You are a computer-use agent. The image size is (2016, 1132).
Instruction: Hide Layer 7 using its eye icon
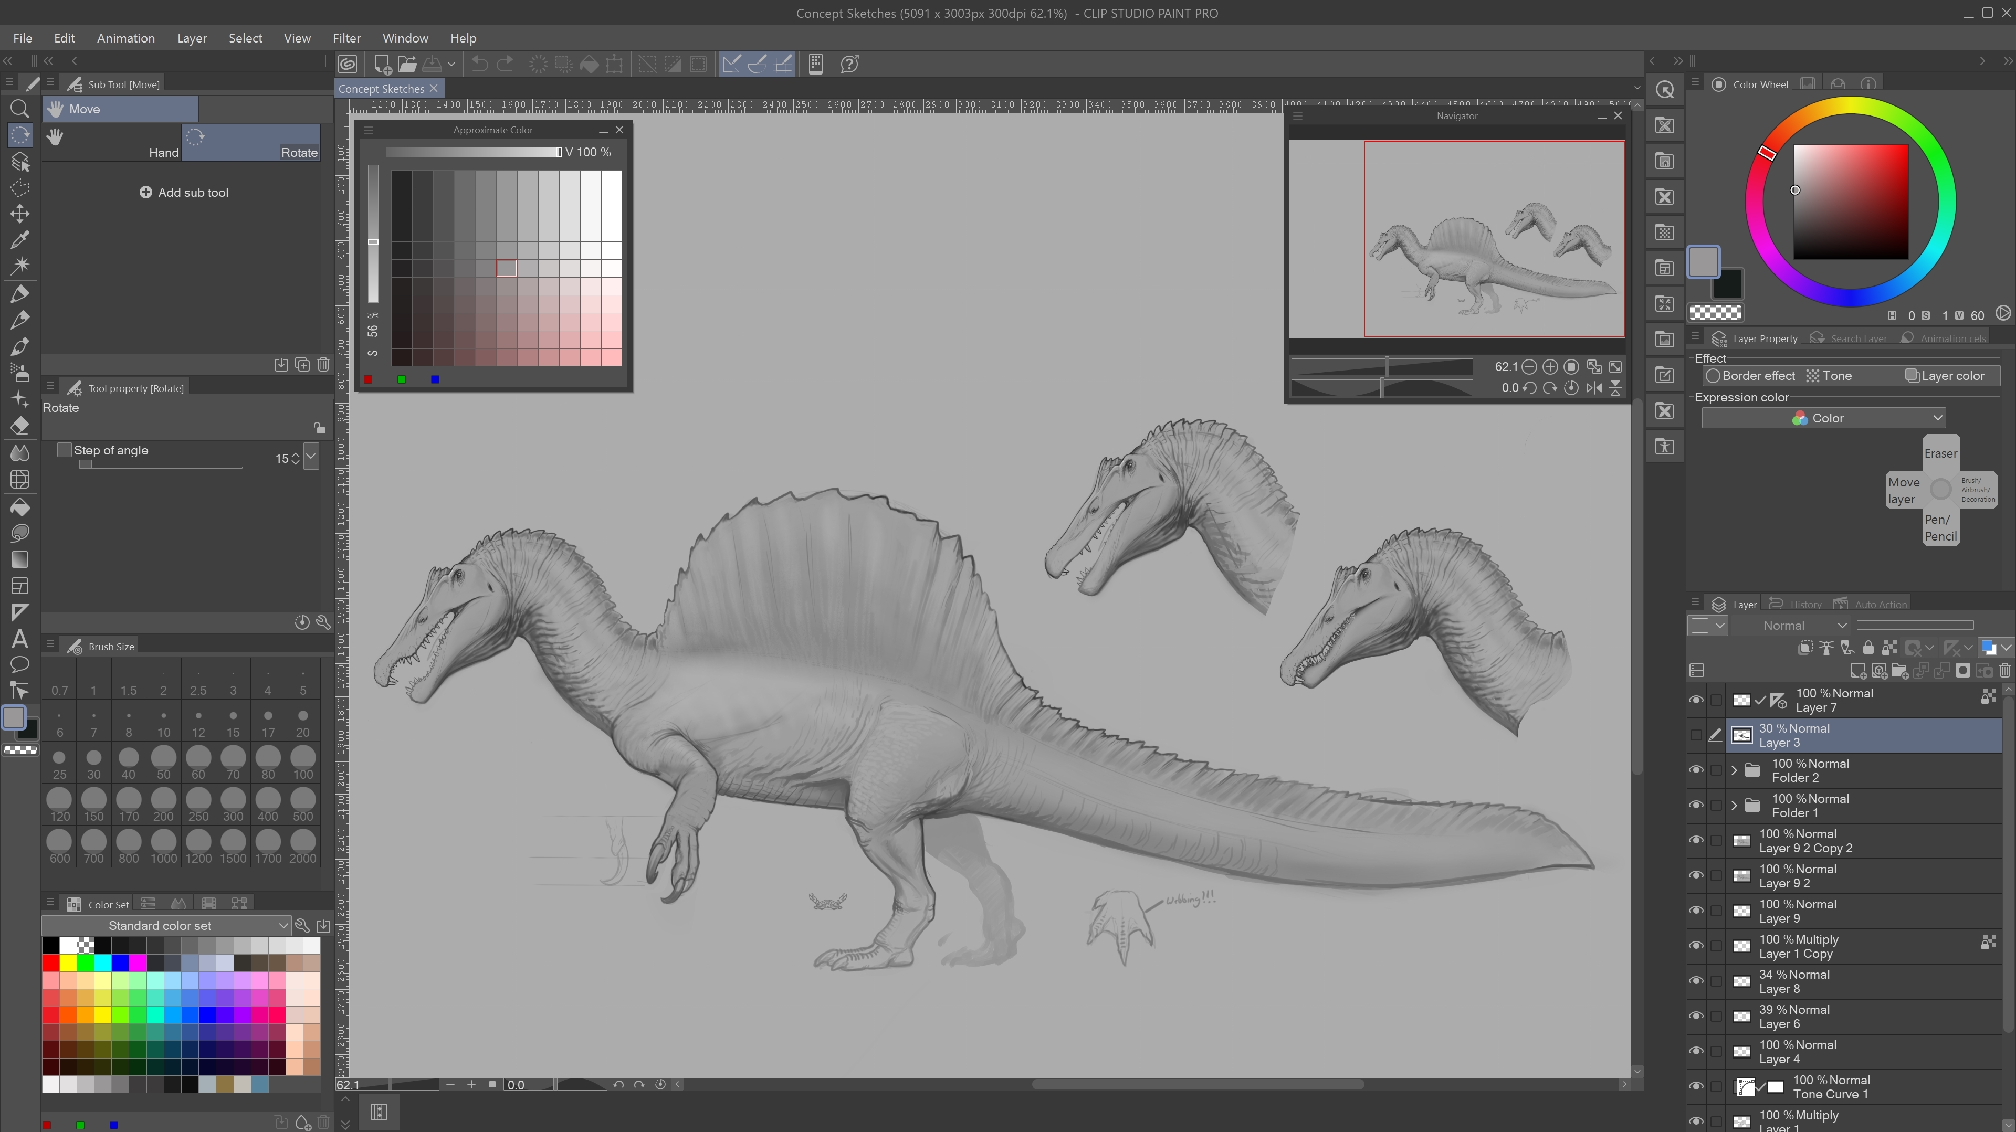[x=1696, y=700]
